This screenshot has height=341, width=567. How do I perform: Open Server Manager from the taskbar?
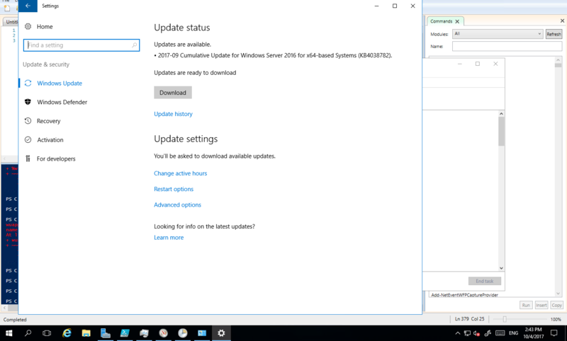pos(105,333)
